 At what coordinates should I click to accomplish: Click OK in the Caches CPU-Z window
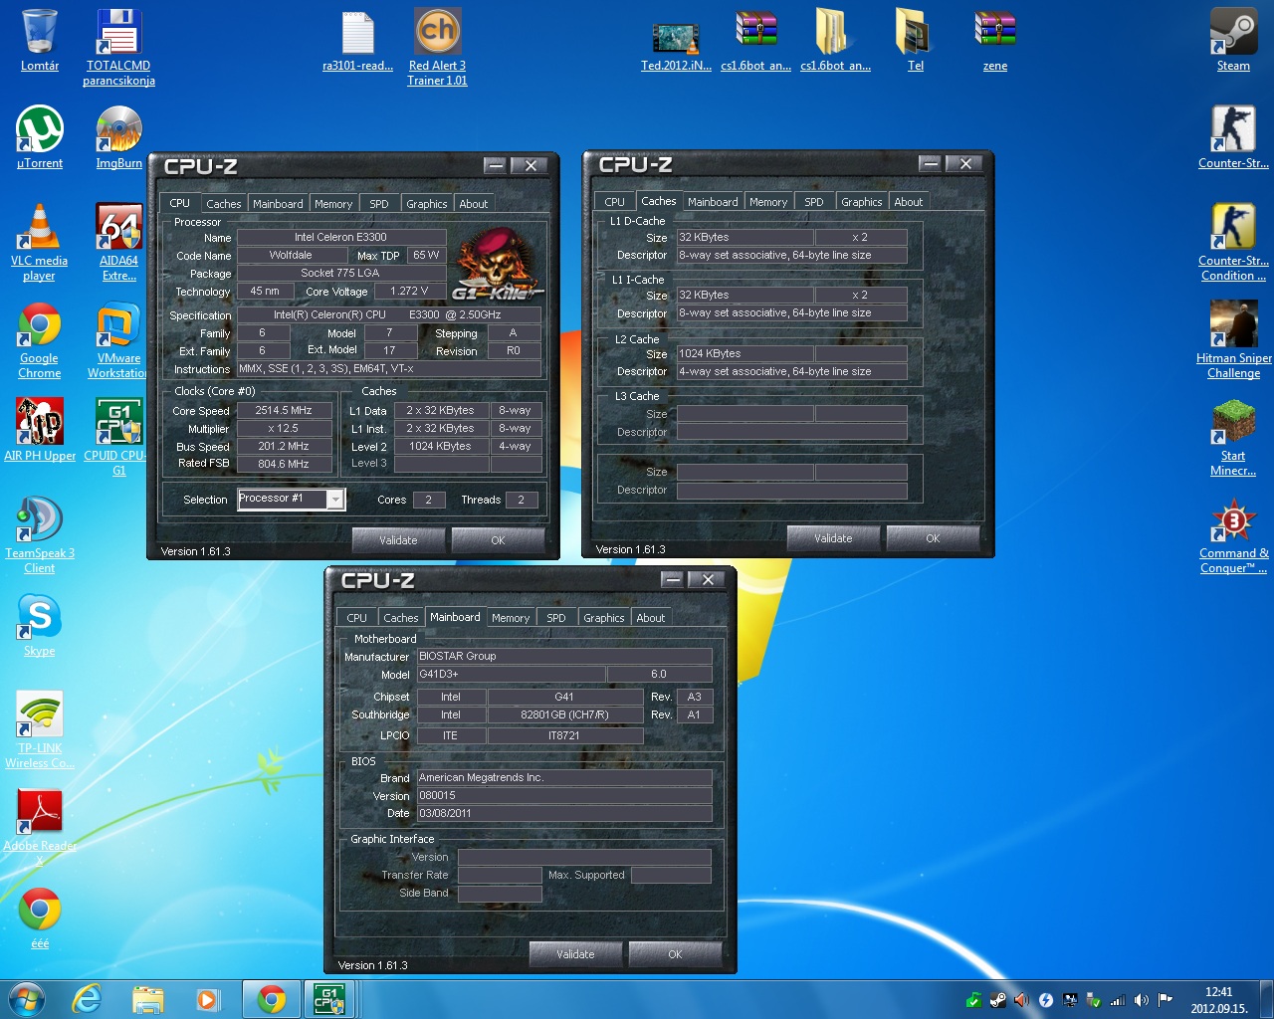[x=933, y=538]
